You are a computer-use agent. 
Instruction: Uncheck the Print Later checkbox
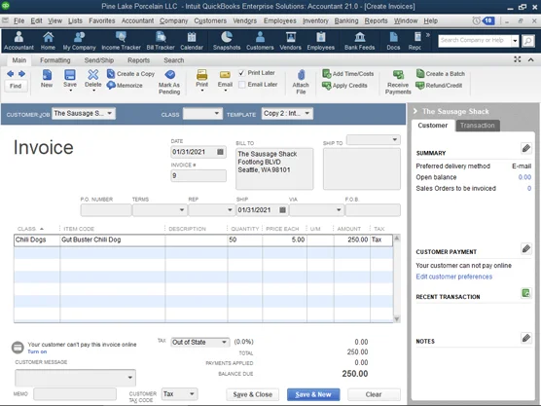(x=242, y=73)
